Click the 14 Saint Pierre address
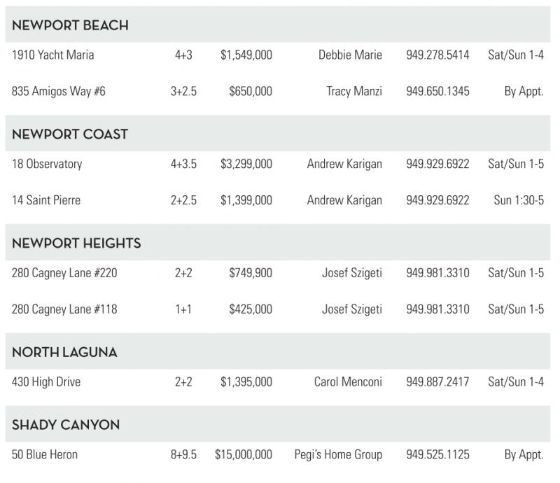Image resolution: width=560 pixels, height=483 pixels. coord(46,200)
